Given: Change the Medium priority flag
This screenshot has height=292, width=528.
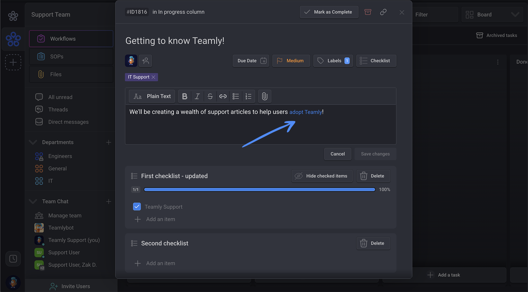Looking at the screenshot, I should [x=291, y=61].
